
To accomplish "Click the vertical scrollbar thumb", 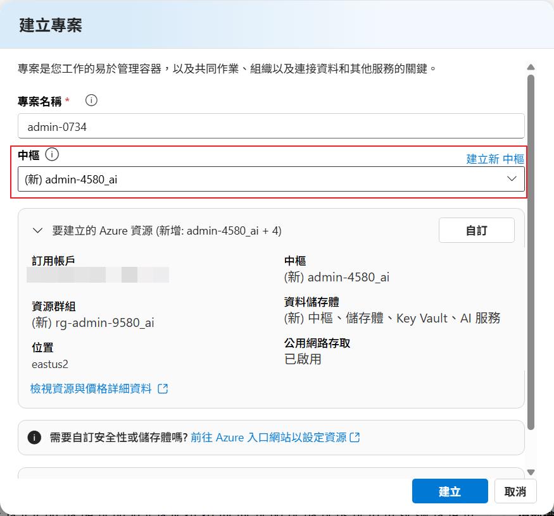I will click(x=531, y=253).
